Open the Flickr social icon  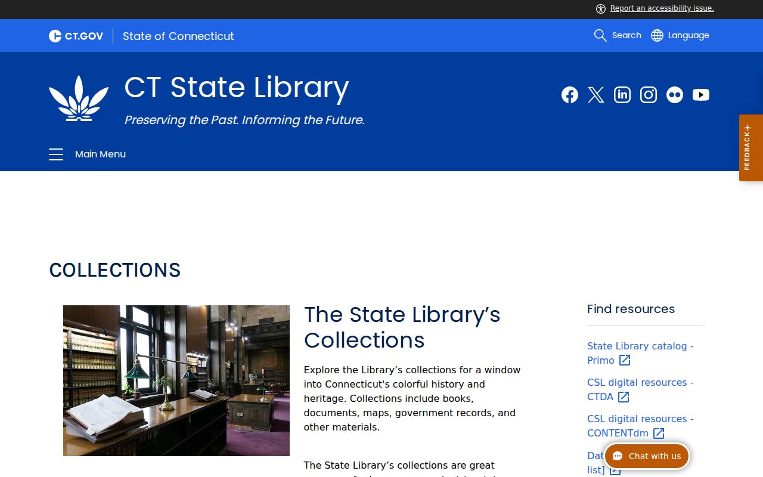(x=675, y=95)
